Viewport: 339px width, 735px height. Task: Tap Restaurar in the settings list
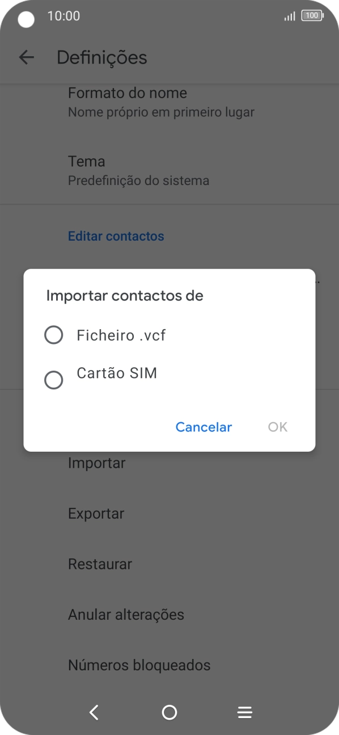pos(100,564)
